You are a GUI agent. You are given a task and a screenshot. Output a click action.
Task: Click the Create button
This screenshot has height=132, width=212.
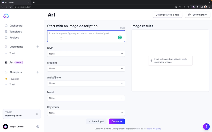tap(117, 122)
